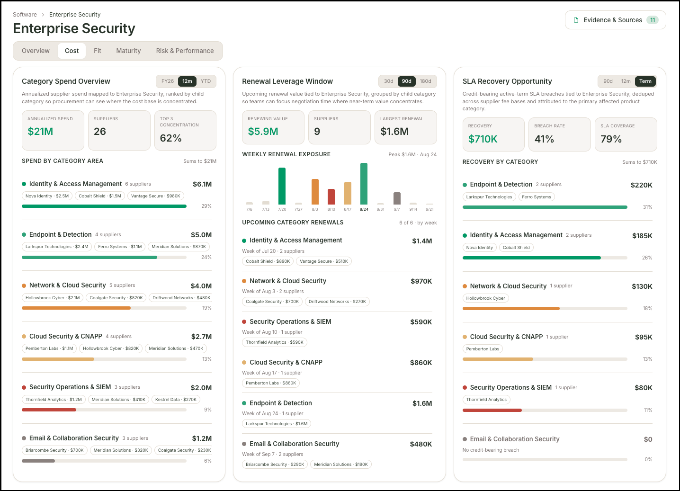Viewport: 680px width, 491px height.
Task: Click Driftwood Networks · $270K renewal chip
Action: (337, 302)
